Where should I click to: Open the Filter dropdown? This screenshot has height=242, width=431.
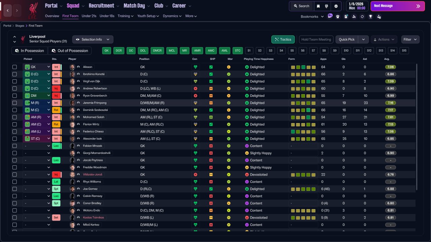pos(410,39)
